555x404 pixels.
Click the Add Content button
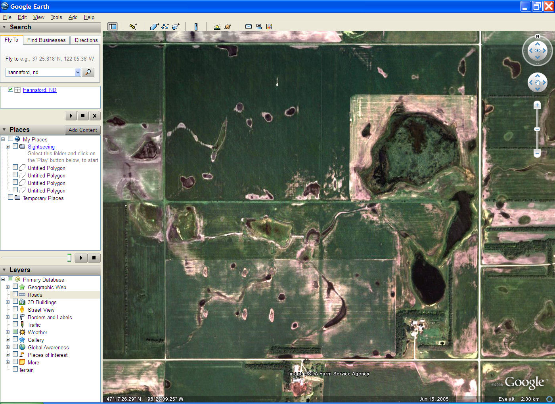click(82, 130)
